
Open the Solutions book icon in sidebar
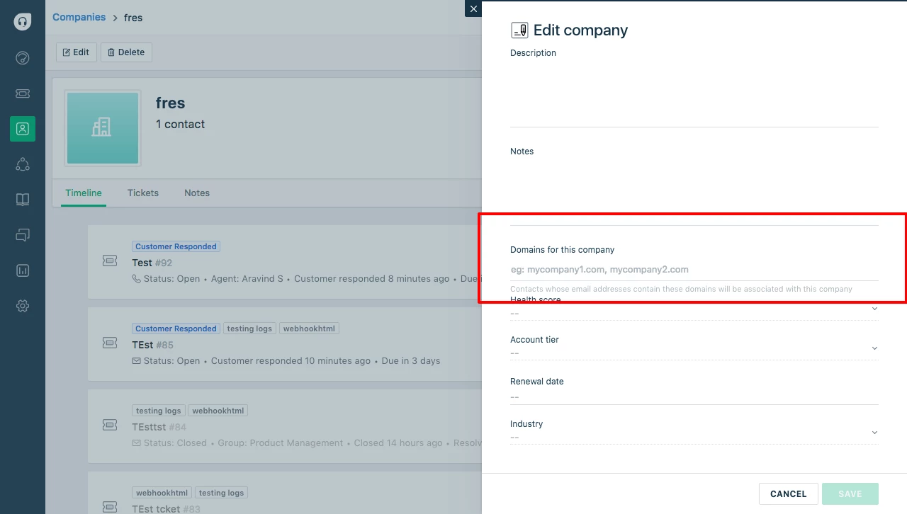[x=23, y=200]
